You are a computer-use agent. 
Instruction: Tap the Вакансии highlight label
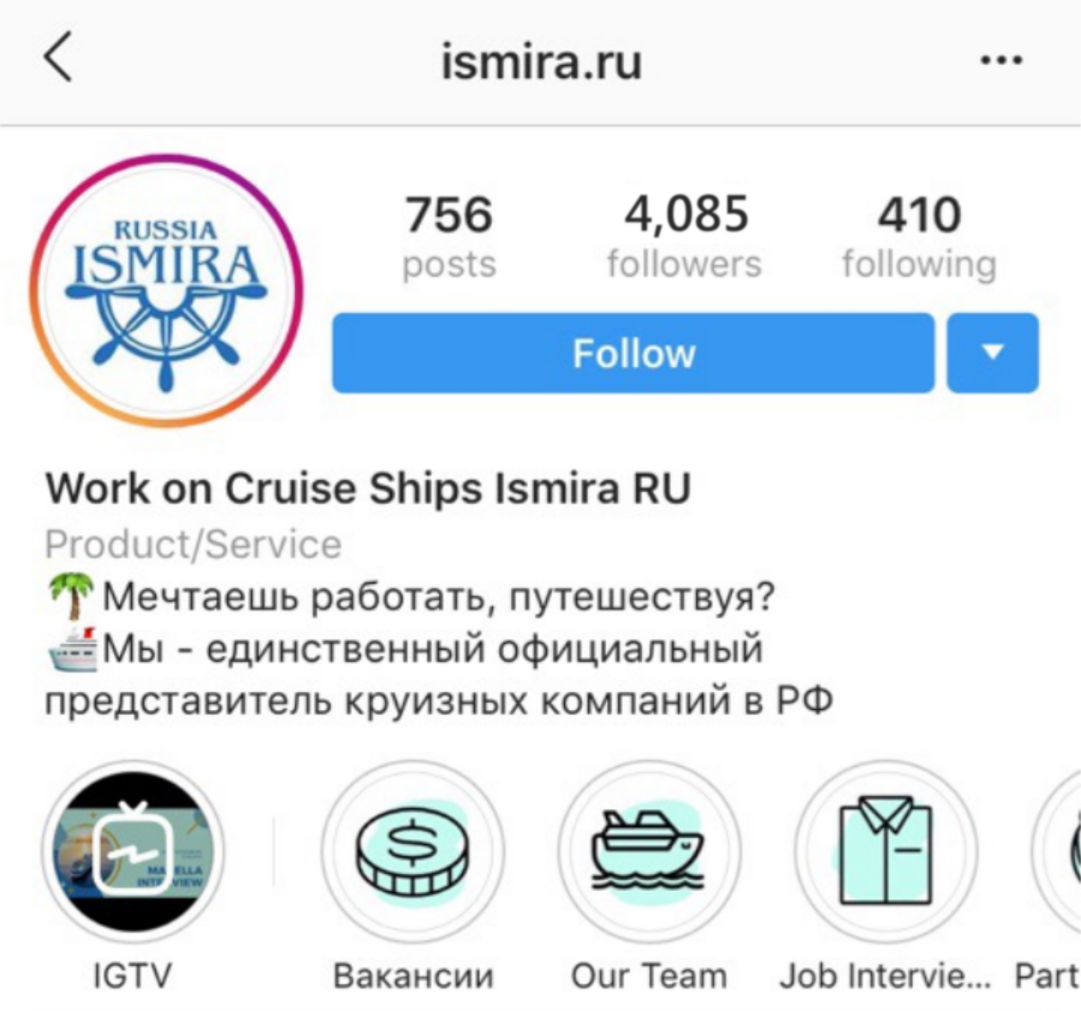click(x=413, y=976)
